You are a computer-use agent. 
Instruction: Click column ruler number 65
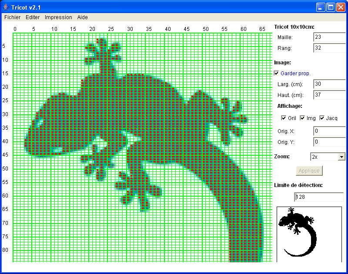[262, 29]
